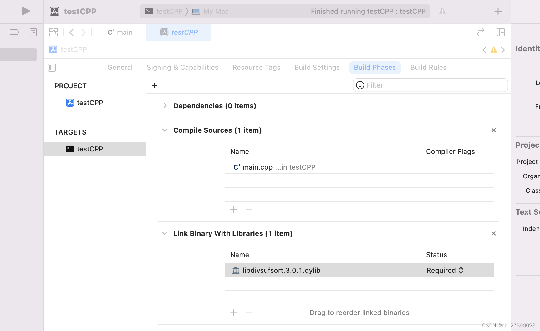Open the Signing & Capabilities tab
The image size is (540, 331).
[182, 67]
